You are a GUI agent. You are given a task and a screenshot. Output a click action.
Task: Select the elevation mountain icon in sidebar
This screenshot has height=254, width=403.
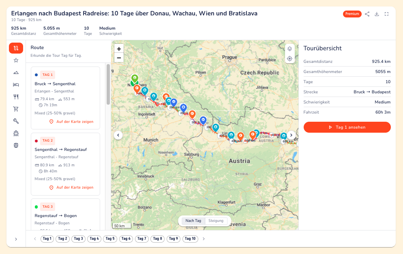point(16,73)
